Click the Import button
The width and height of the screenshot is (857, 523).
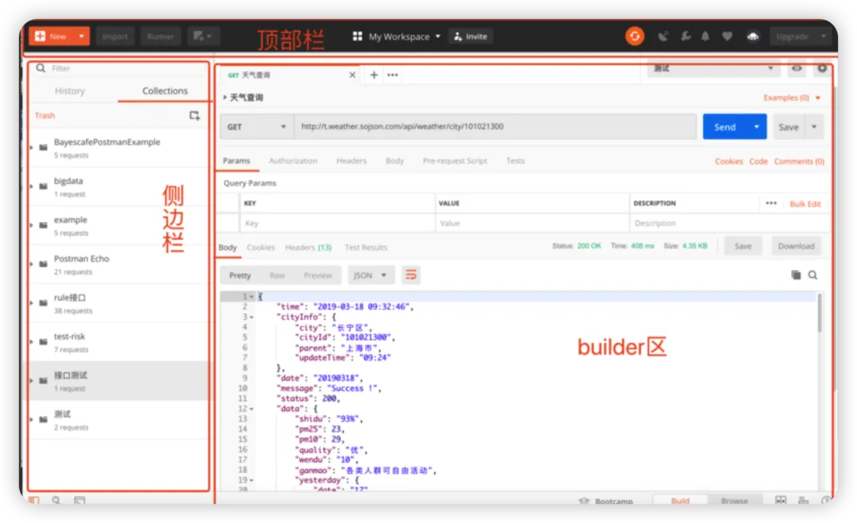pyautogui.click(x=115, y=37)
